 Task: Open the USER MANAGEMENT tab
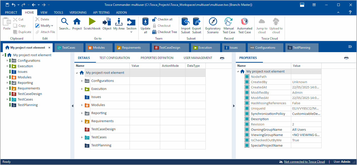[198, 58]
